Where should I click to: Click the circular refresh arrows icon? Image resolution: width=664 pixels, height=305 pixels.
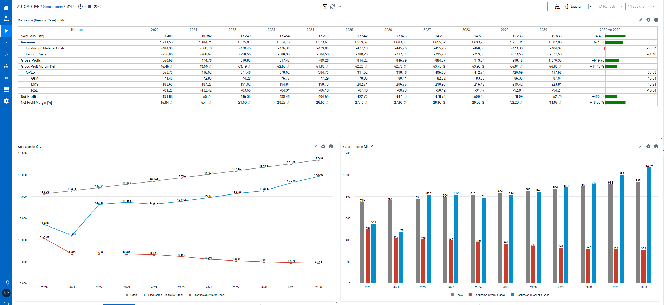click(x=333, y=7)
